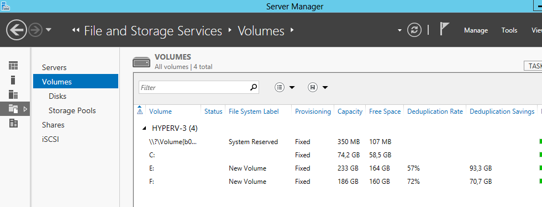Sort by the Volume column header
The height and width of the screenshot is (207, 542).
coord(160,112)
